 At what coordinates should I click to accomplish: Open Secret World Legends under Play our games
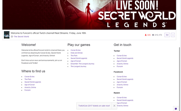click(x=79, y=58)
